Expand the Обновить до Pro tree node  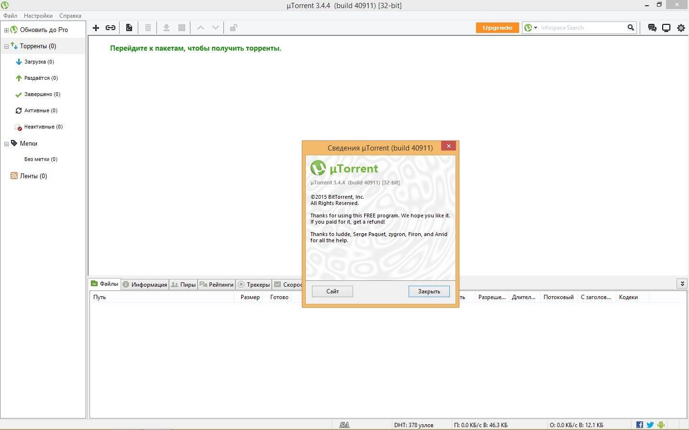[6, 30]
